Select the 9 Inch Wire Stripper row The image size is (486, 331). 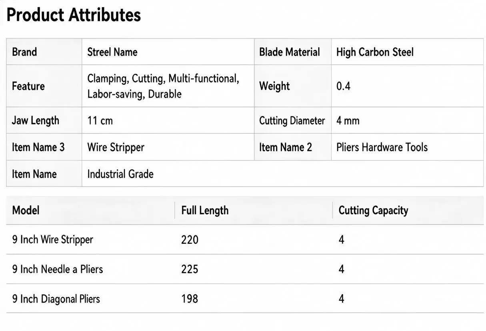click(x=245, y=239)
